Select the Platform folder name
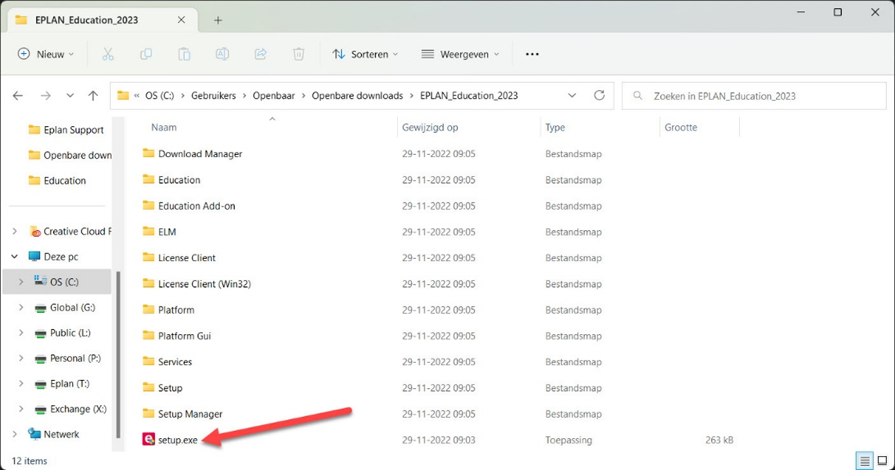 click(176, 310)
